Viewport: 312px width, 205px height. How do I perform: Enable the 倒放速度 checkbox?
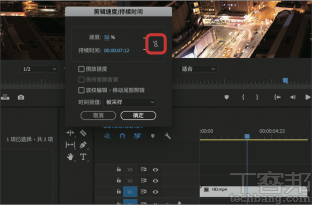tap(81, 69)
